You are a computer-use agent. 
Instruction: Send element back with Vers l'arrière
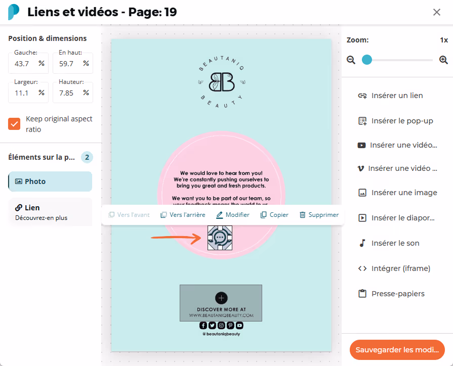[x=183, y=215]
